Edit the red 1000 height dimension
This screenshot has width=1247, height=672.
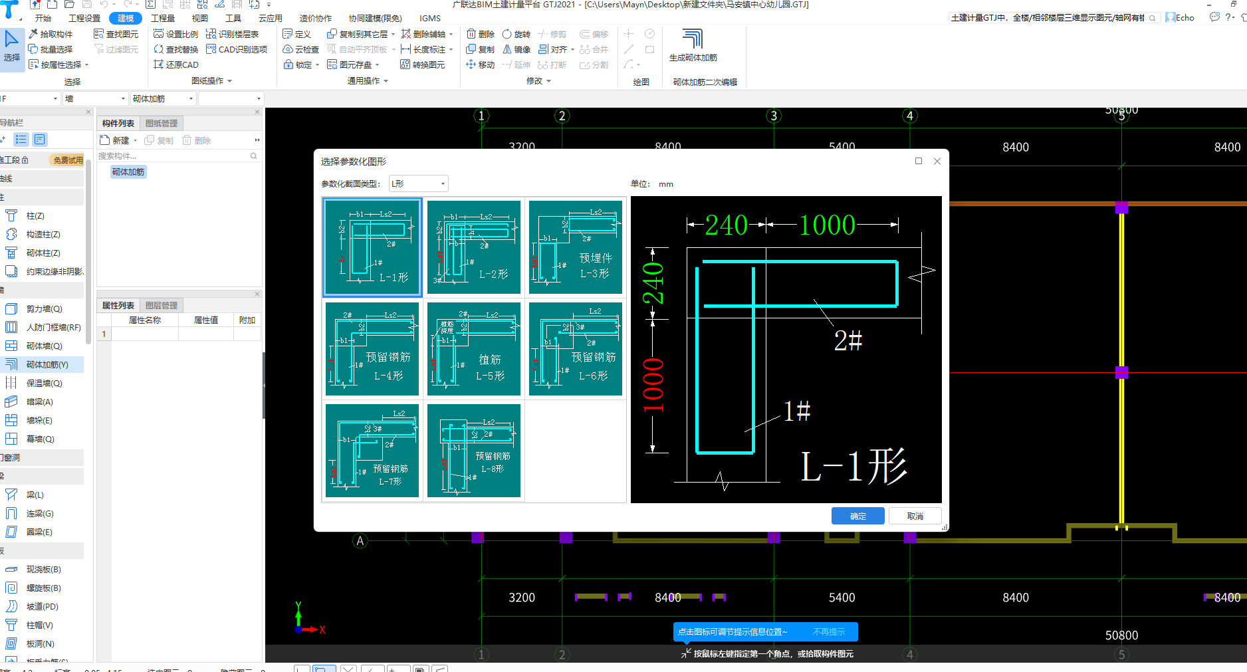(653, 385)
